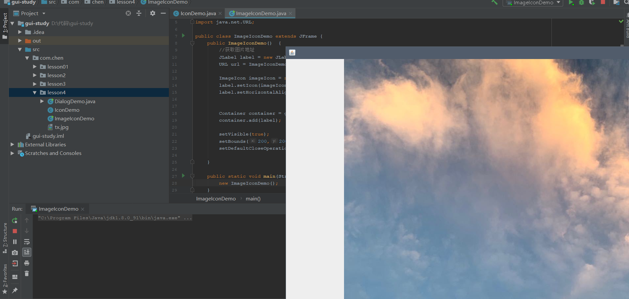Screen dimensions: 629x299
Task: Select tx.jpg file in tree
Action: [x=61, y=127]
